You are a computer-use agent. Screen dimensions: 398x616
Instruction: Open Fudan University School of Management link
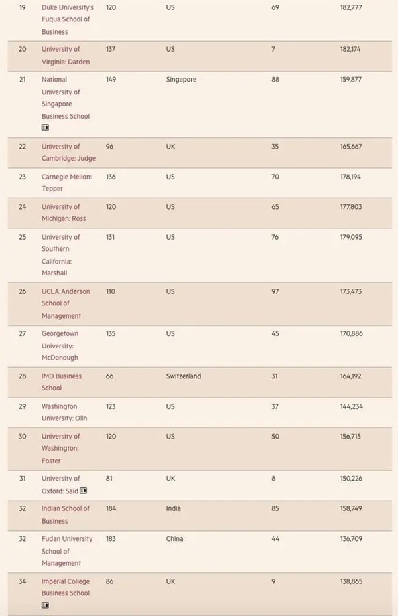(x=66, y=551)
